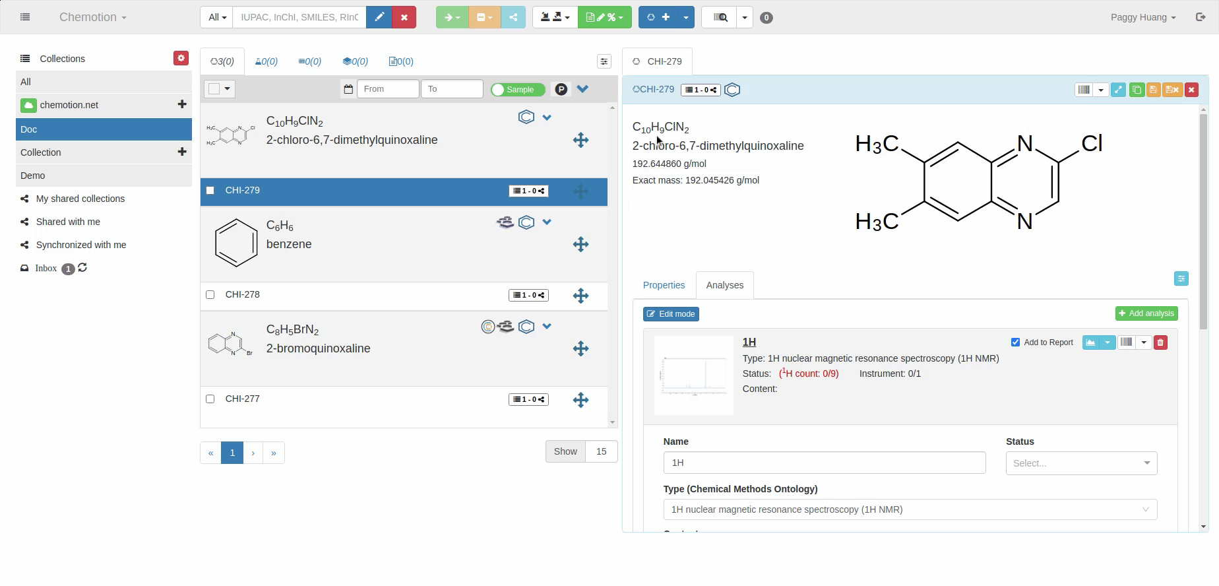Click the From date input field
1219x586 pixels.
point(388,89)
